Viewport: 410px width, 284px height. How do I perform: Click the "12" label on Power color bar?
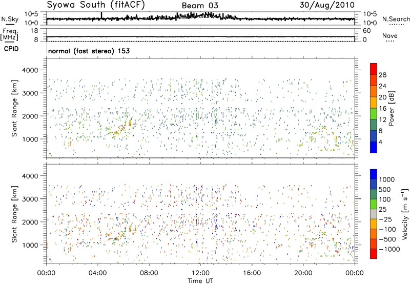pos(382,120)
